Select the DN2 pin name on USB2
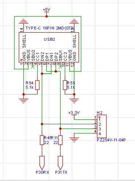The height and width of the screenshot is (181, 135). pyautogui.click(x=42, y=57)
